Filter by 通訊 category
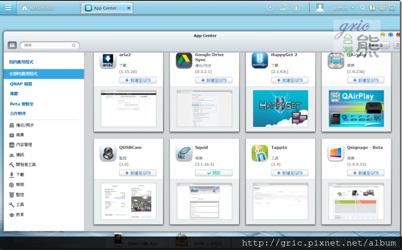402x250 pixels. (x=16, y=155)
